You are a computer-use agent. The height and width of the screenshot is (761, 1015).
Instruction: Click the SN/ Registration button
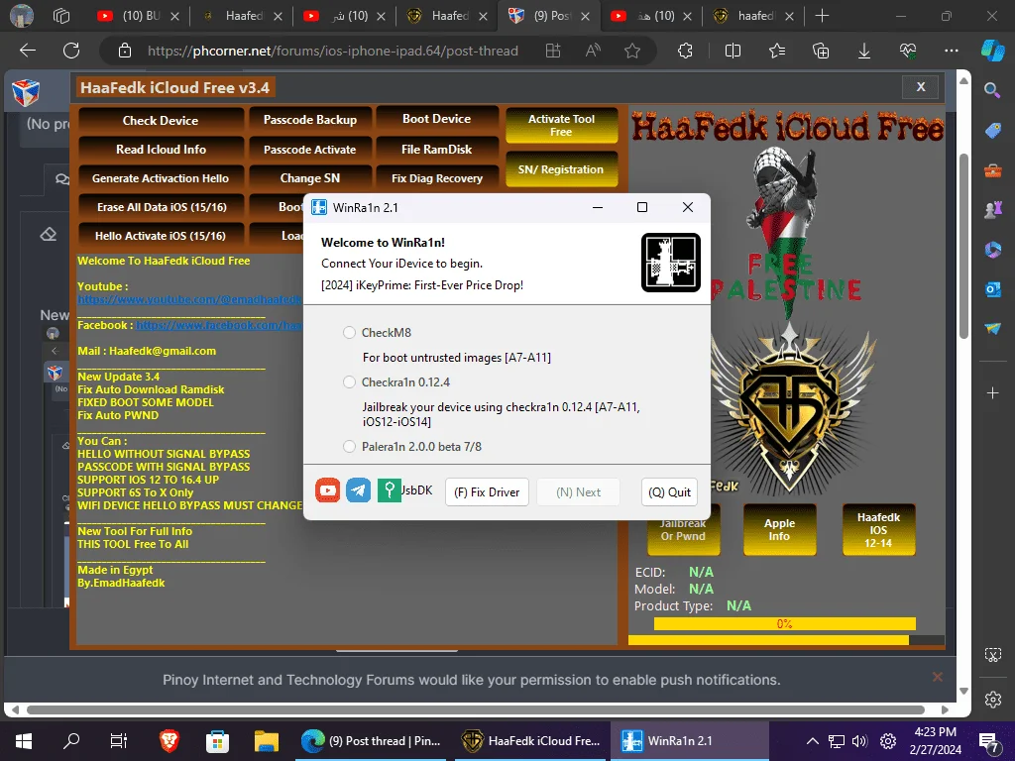(x=561, y=168)
